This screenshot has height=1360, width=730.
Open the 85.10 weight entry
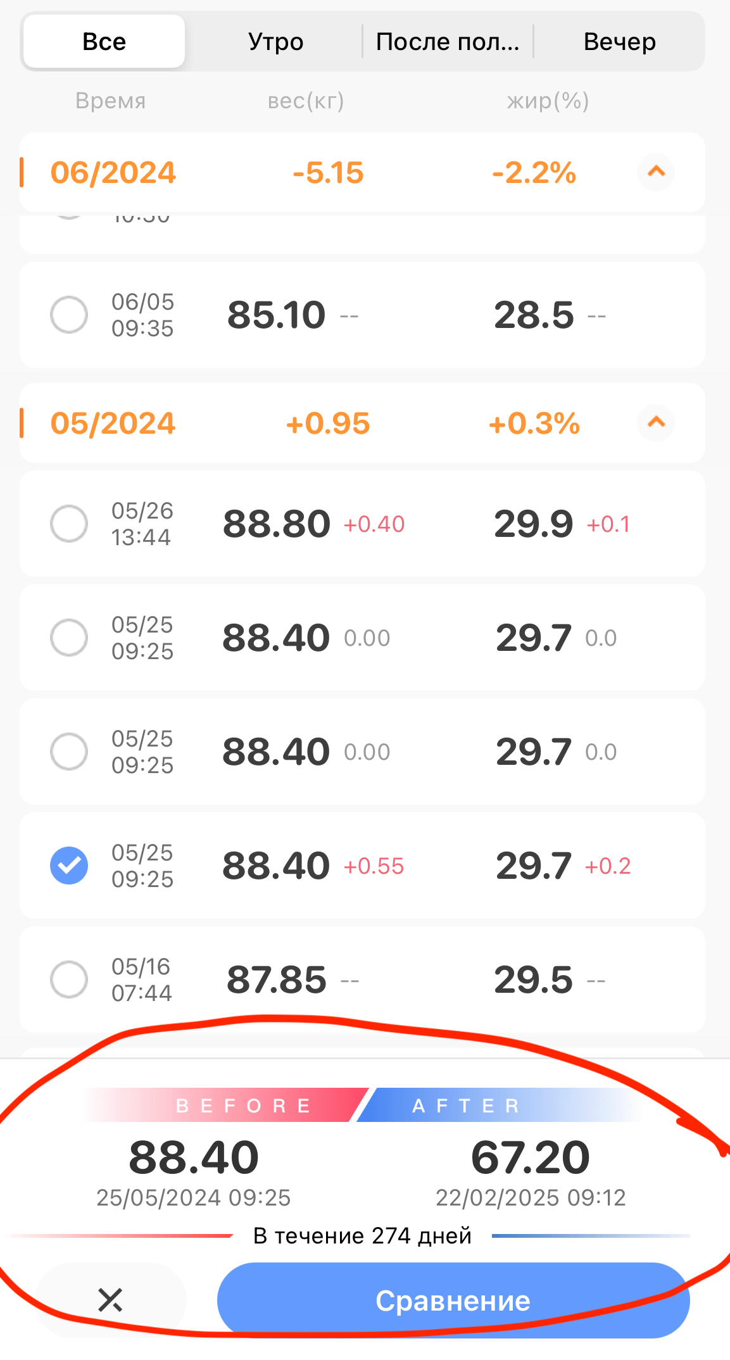(277, 315)
